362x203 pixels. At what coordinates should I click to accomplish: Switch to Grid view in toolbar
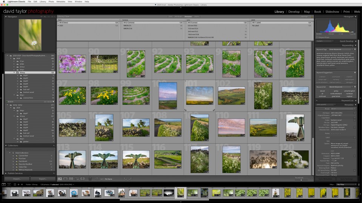point(60,179)
